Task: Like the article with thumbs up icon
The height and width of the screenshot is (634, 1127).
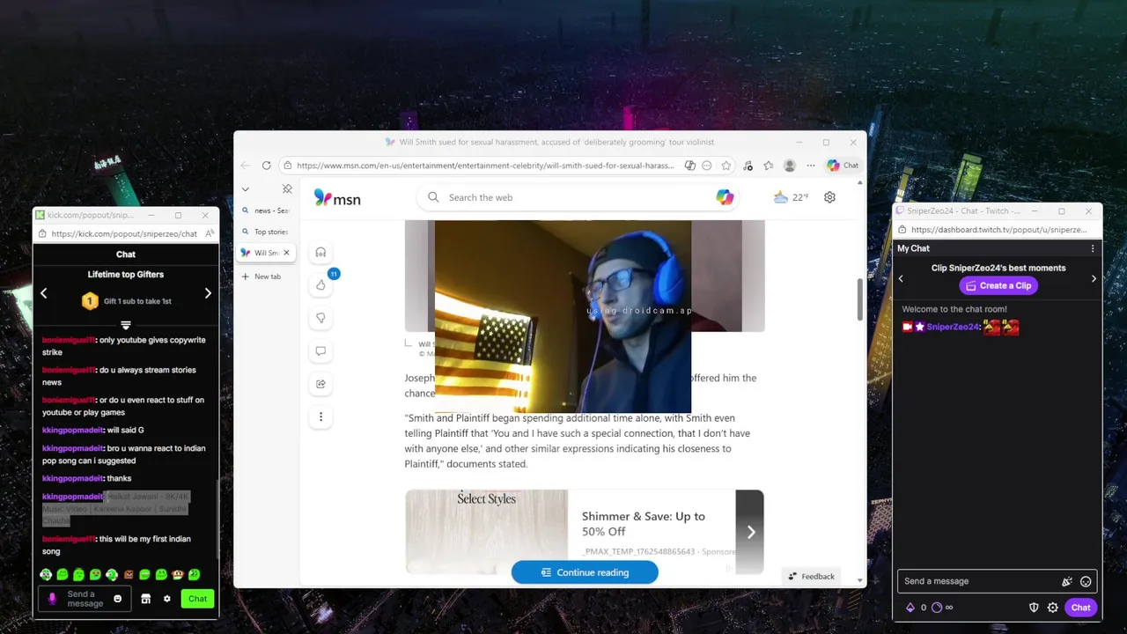Action: coord(320,285)
